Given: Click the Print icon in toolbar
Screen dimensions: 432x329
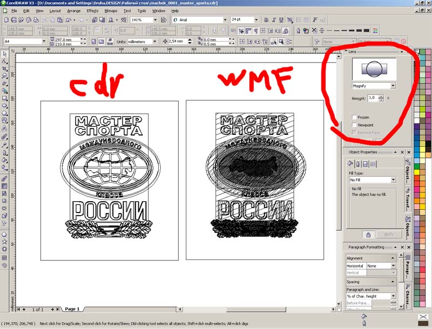Looking at the screenshot, I should point(36,20).
